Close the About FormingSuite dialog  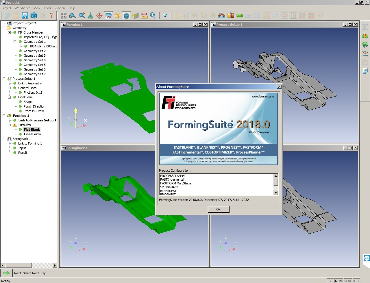279,87
